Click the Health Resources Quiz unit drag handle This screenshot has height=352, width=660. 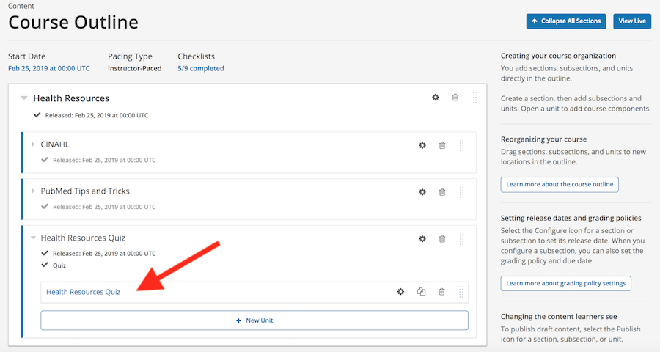pyautogui.click(x=461, y=292)
